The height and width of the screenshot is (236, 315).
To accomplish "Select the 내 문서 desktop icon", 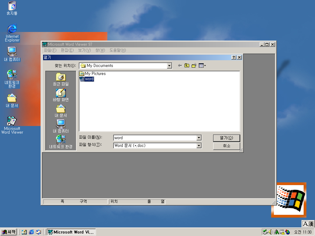I will point(12,100).
